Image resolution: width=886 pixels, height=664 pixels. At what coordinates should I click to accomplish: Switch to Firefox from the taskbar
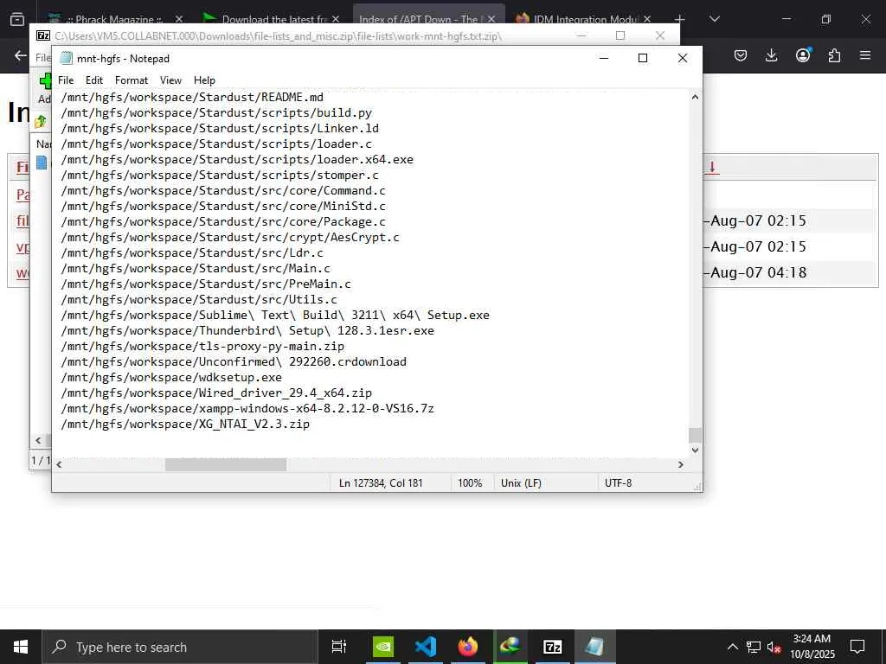[468, 647]
